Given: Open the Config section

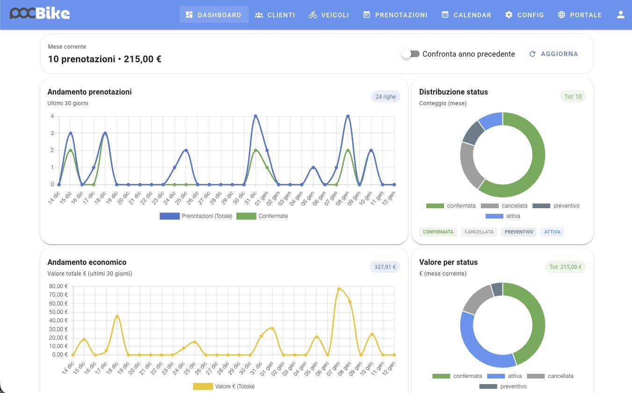Looking at the screenshot, I should coord(524,15).
